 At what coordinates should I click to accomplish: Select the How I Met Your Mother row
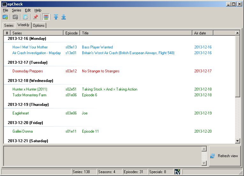120,47
